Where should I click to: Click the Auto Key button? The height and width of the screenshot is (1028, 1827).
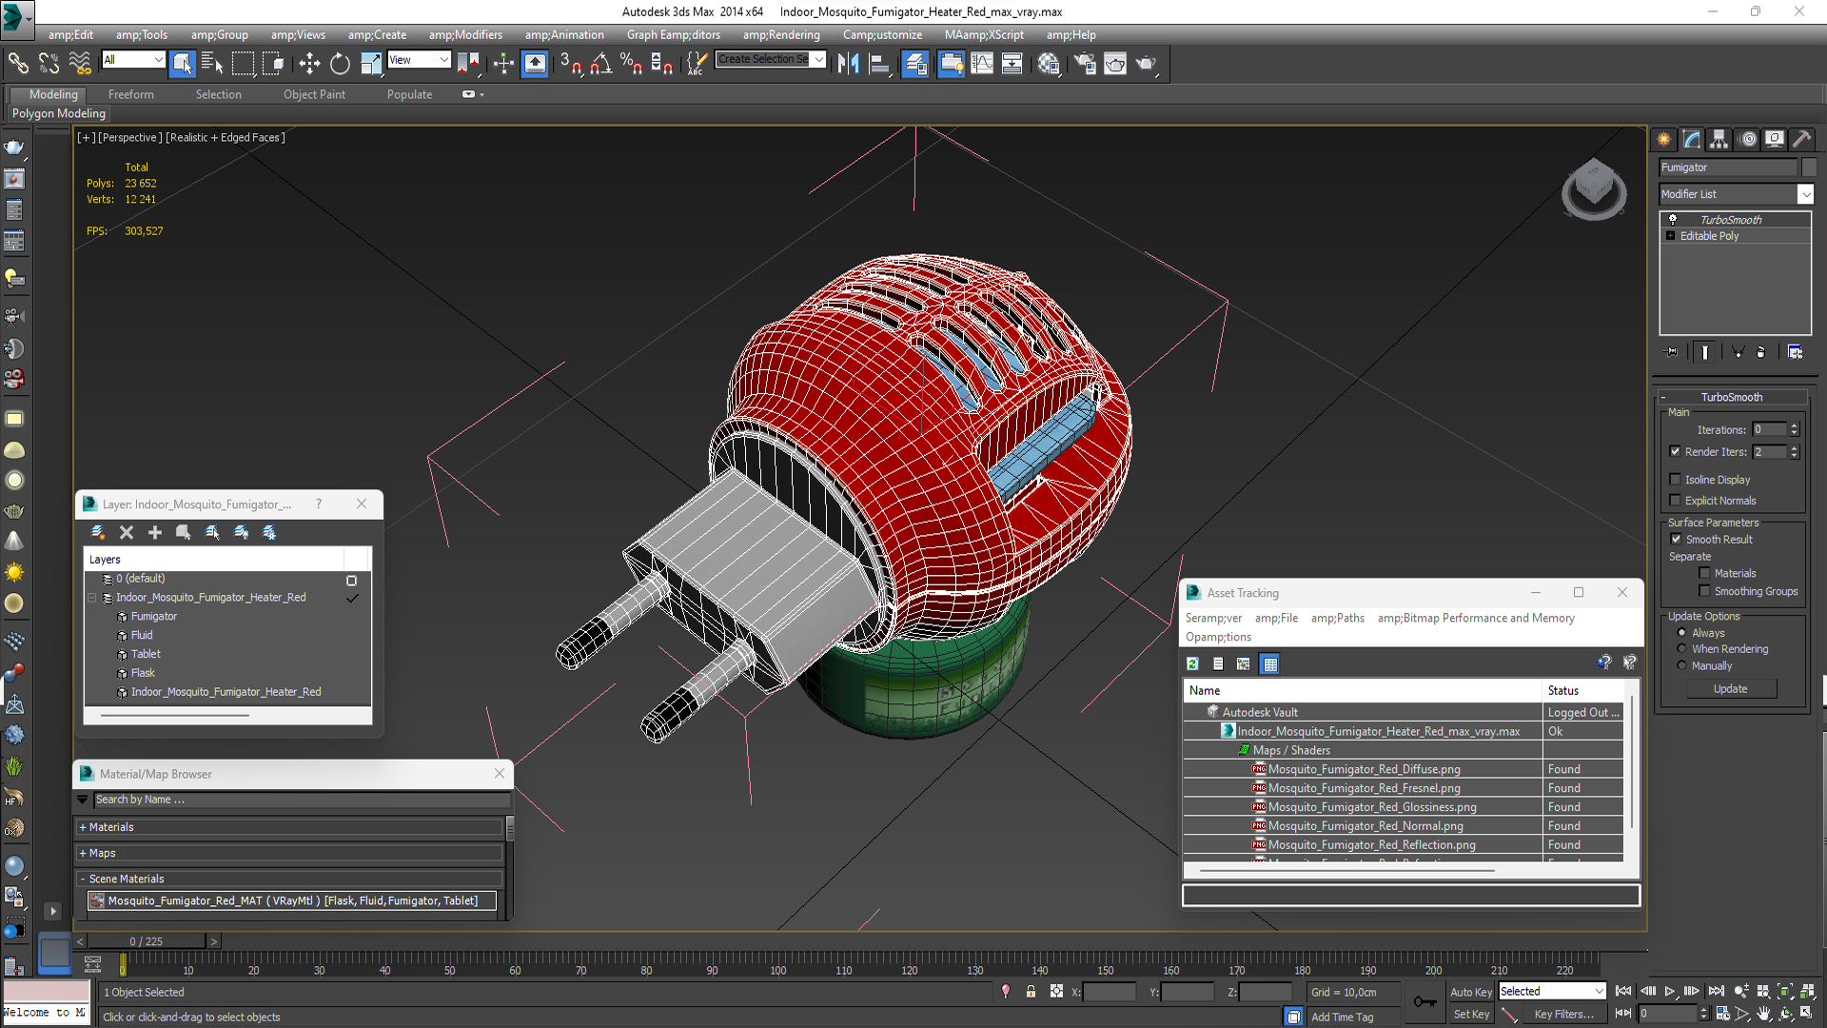pos(1470,992)
